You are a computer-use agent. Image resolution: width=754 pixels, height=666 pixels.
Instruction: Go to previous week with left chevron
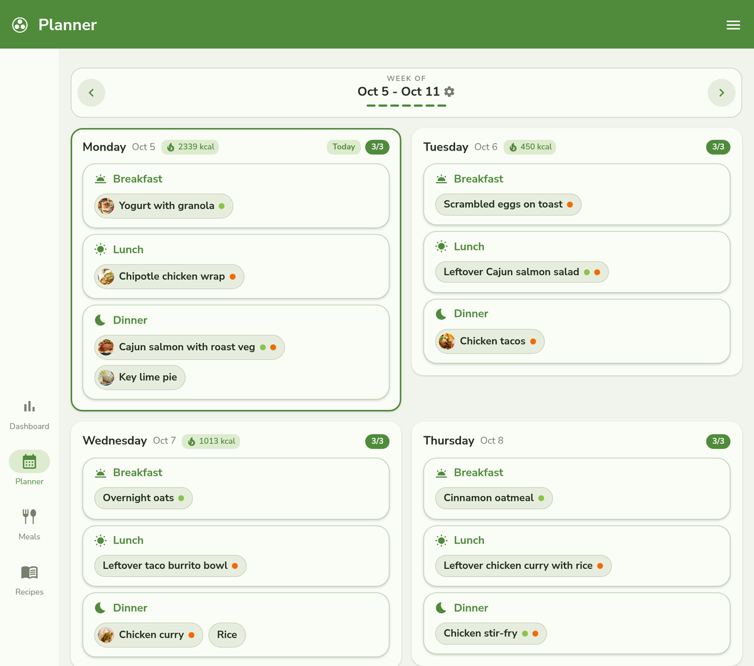[91, 93]
